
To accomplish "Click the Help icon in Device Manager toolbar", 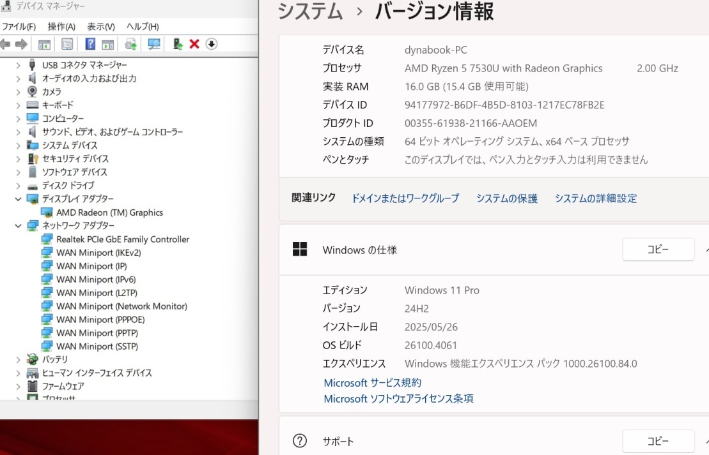I will click(90, 43).
